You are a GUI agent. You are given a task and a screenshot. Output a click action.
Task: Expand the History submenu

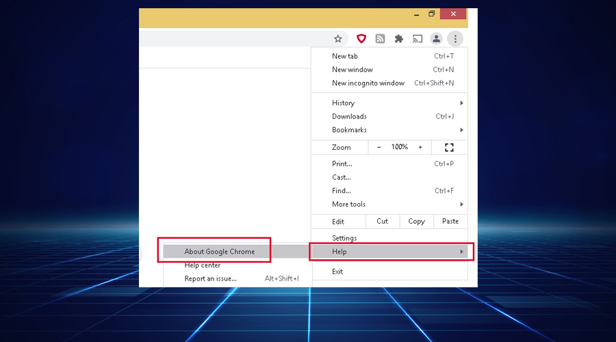[389, 103]
